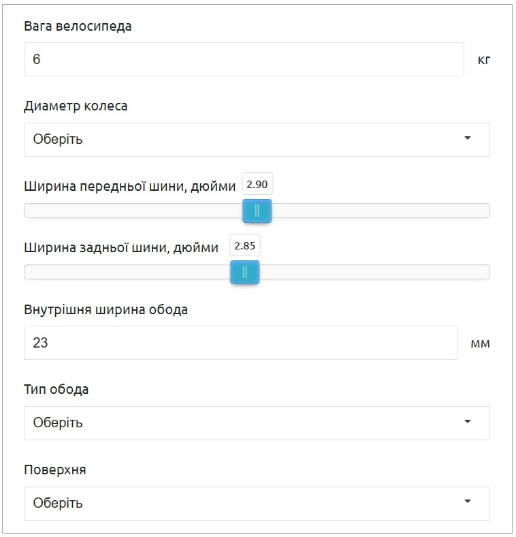Click rear tire slider track right of handle
The width and height of the screenshot is (516, 537).
click(x=374, y=273)
